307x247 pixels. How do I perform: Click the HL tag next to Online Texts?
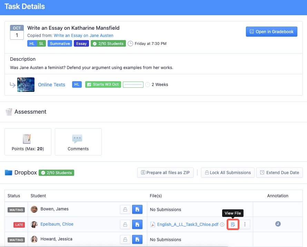click(77, 85)
